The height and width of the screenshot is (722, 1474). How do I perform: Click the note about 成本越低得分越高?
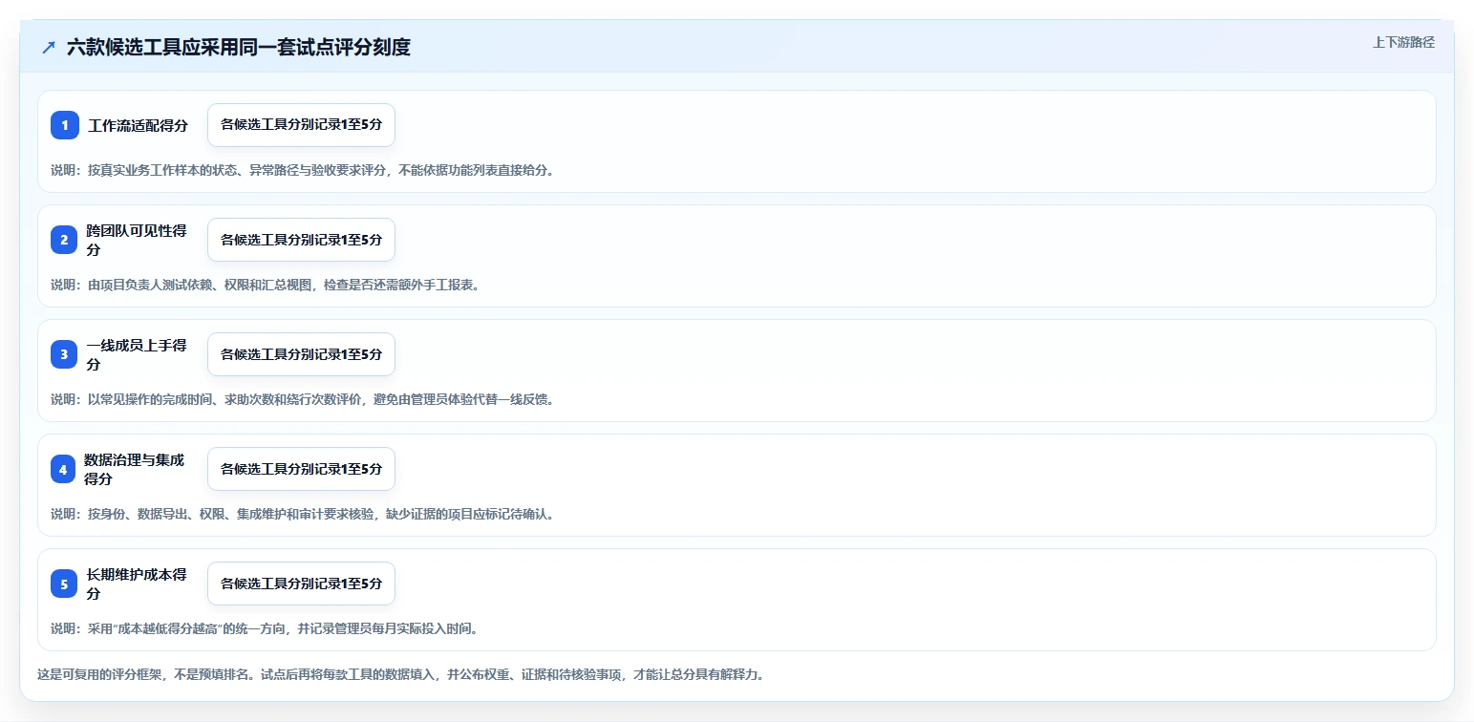tap(265, 628)
